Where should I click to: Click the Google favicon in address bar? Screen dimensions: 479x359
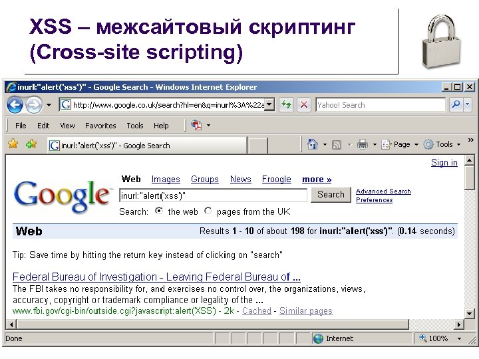[x=65, y=105]
